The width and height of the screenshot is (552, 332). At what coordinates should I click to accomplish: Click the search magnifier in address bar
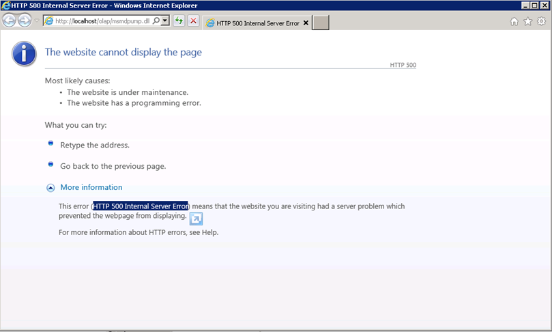[x=156, y=21]
